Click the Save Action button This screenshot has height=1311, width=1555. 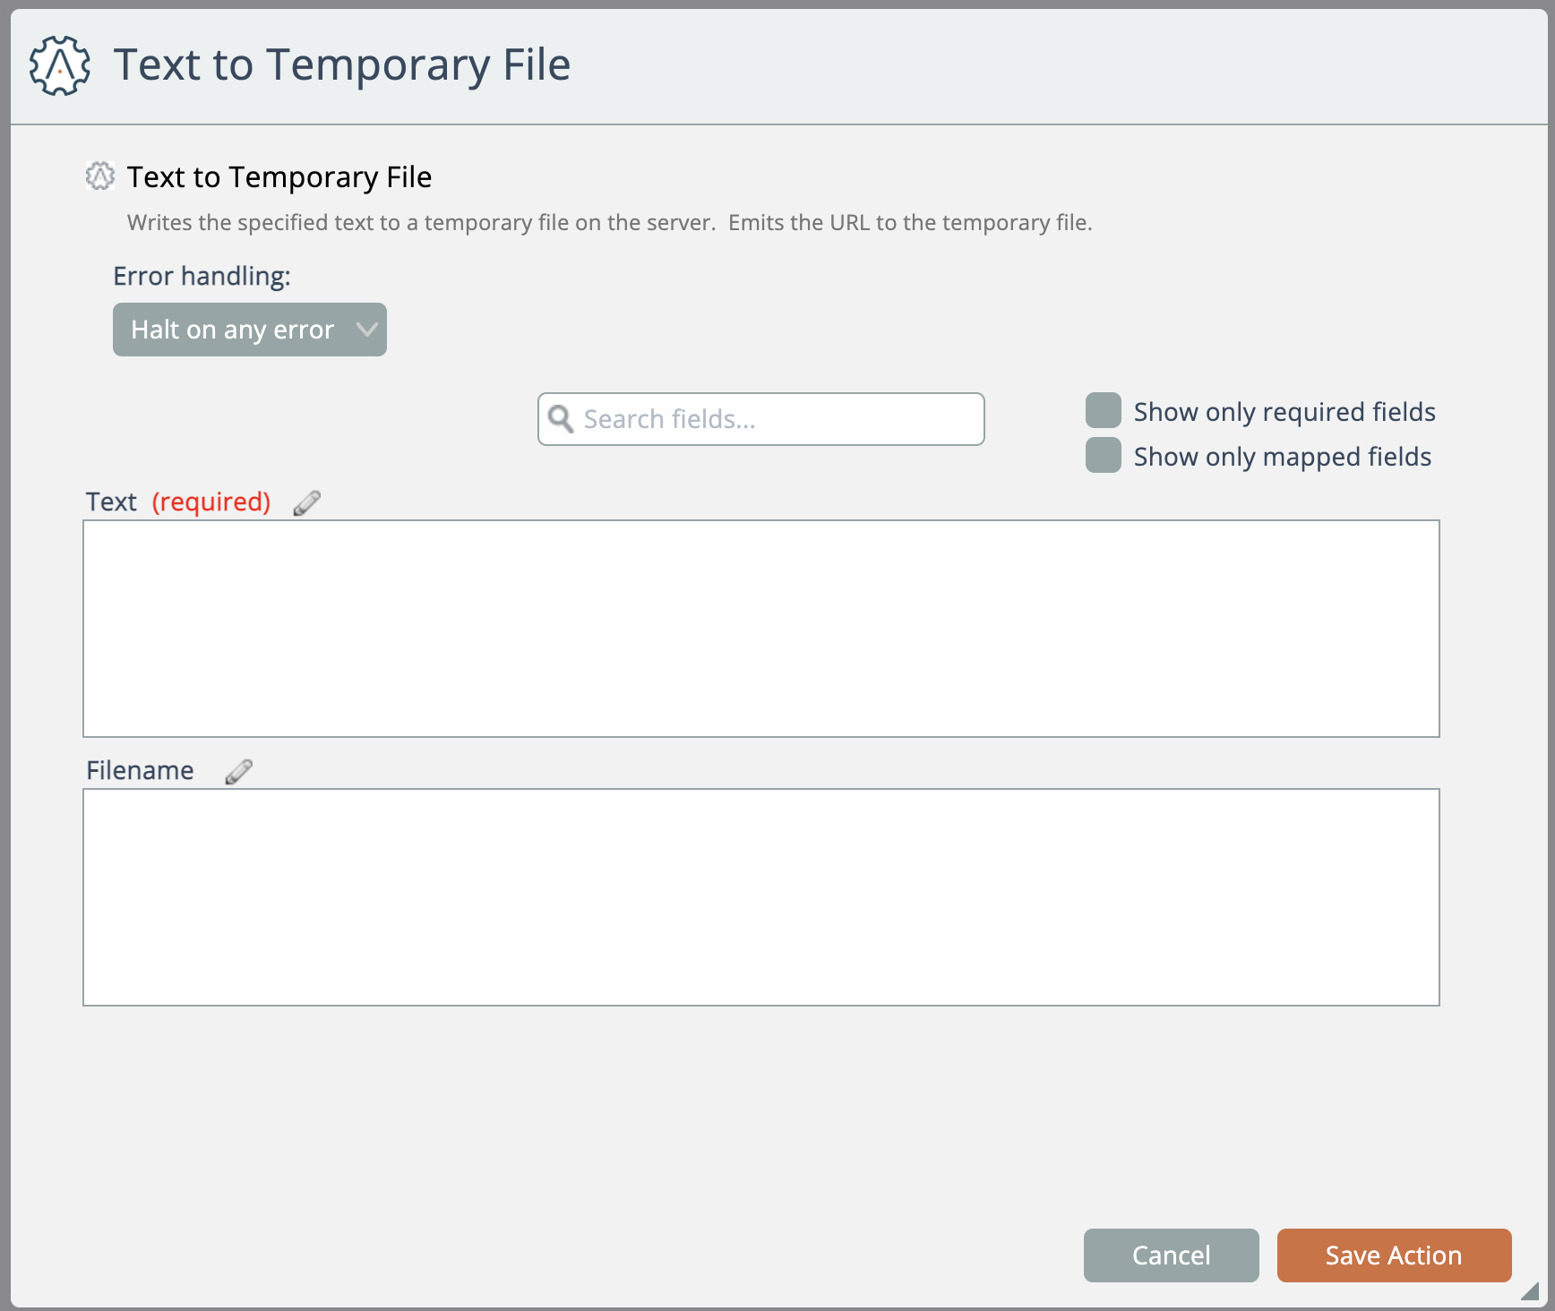[1393, 1255]
